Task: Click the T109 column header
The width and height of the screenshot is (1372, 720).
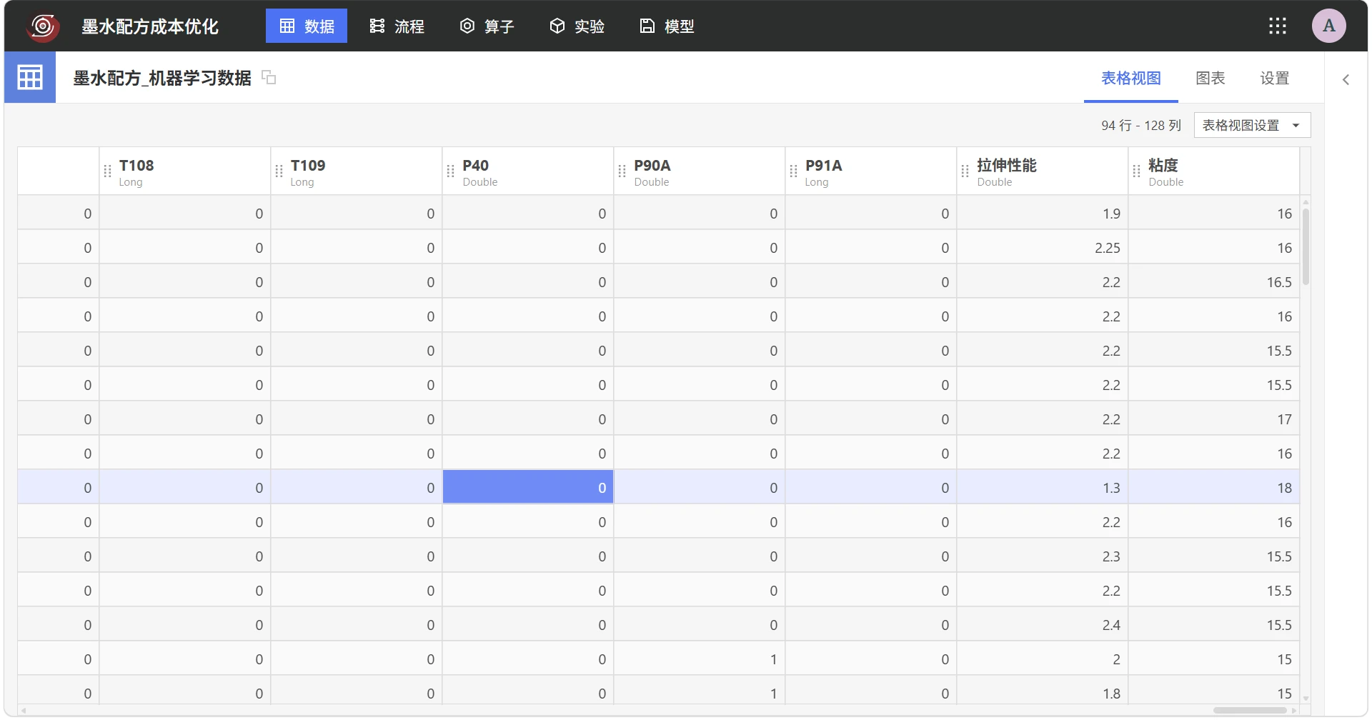Action: pyautogui.click(x=357, y=171)
